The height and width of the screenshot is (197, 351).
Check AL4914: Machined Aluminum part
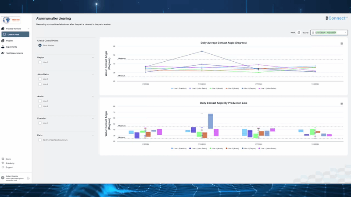[x=40, y=140]
